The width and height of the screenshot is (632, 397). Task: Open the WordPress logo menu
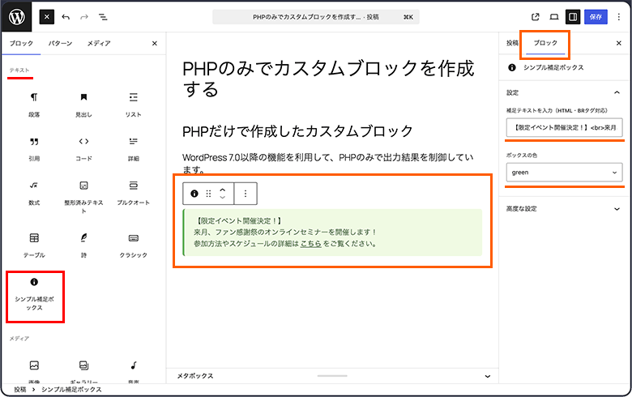[x=16, y=16]
